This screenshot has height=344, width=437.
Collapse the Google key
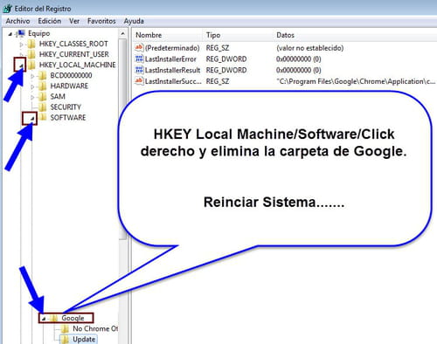[44, 319]
